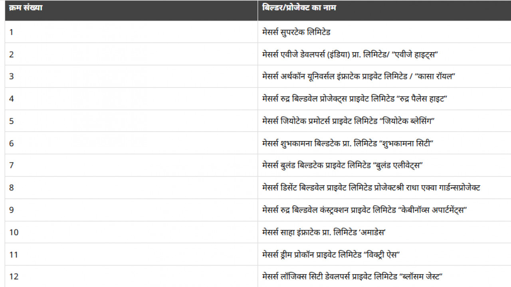Select serial number 8 cell

131,188
